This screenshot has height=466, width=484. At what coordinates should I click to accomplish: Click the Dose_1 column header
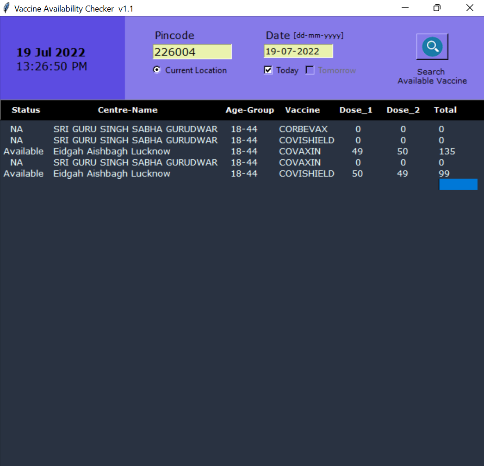356,110
